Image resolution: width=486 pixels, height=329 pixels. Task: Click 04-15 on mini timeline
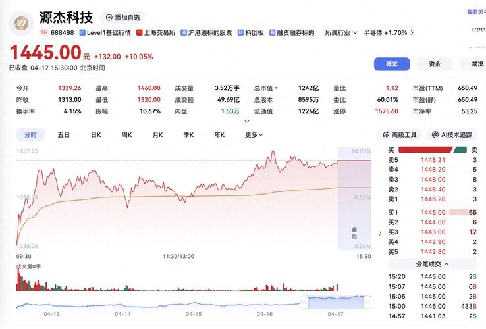(x=194, y=314)
